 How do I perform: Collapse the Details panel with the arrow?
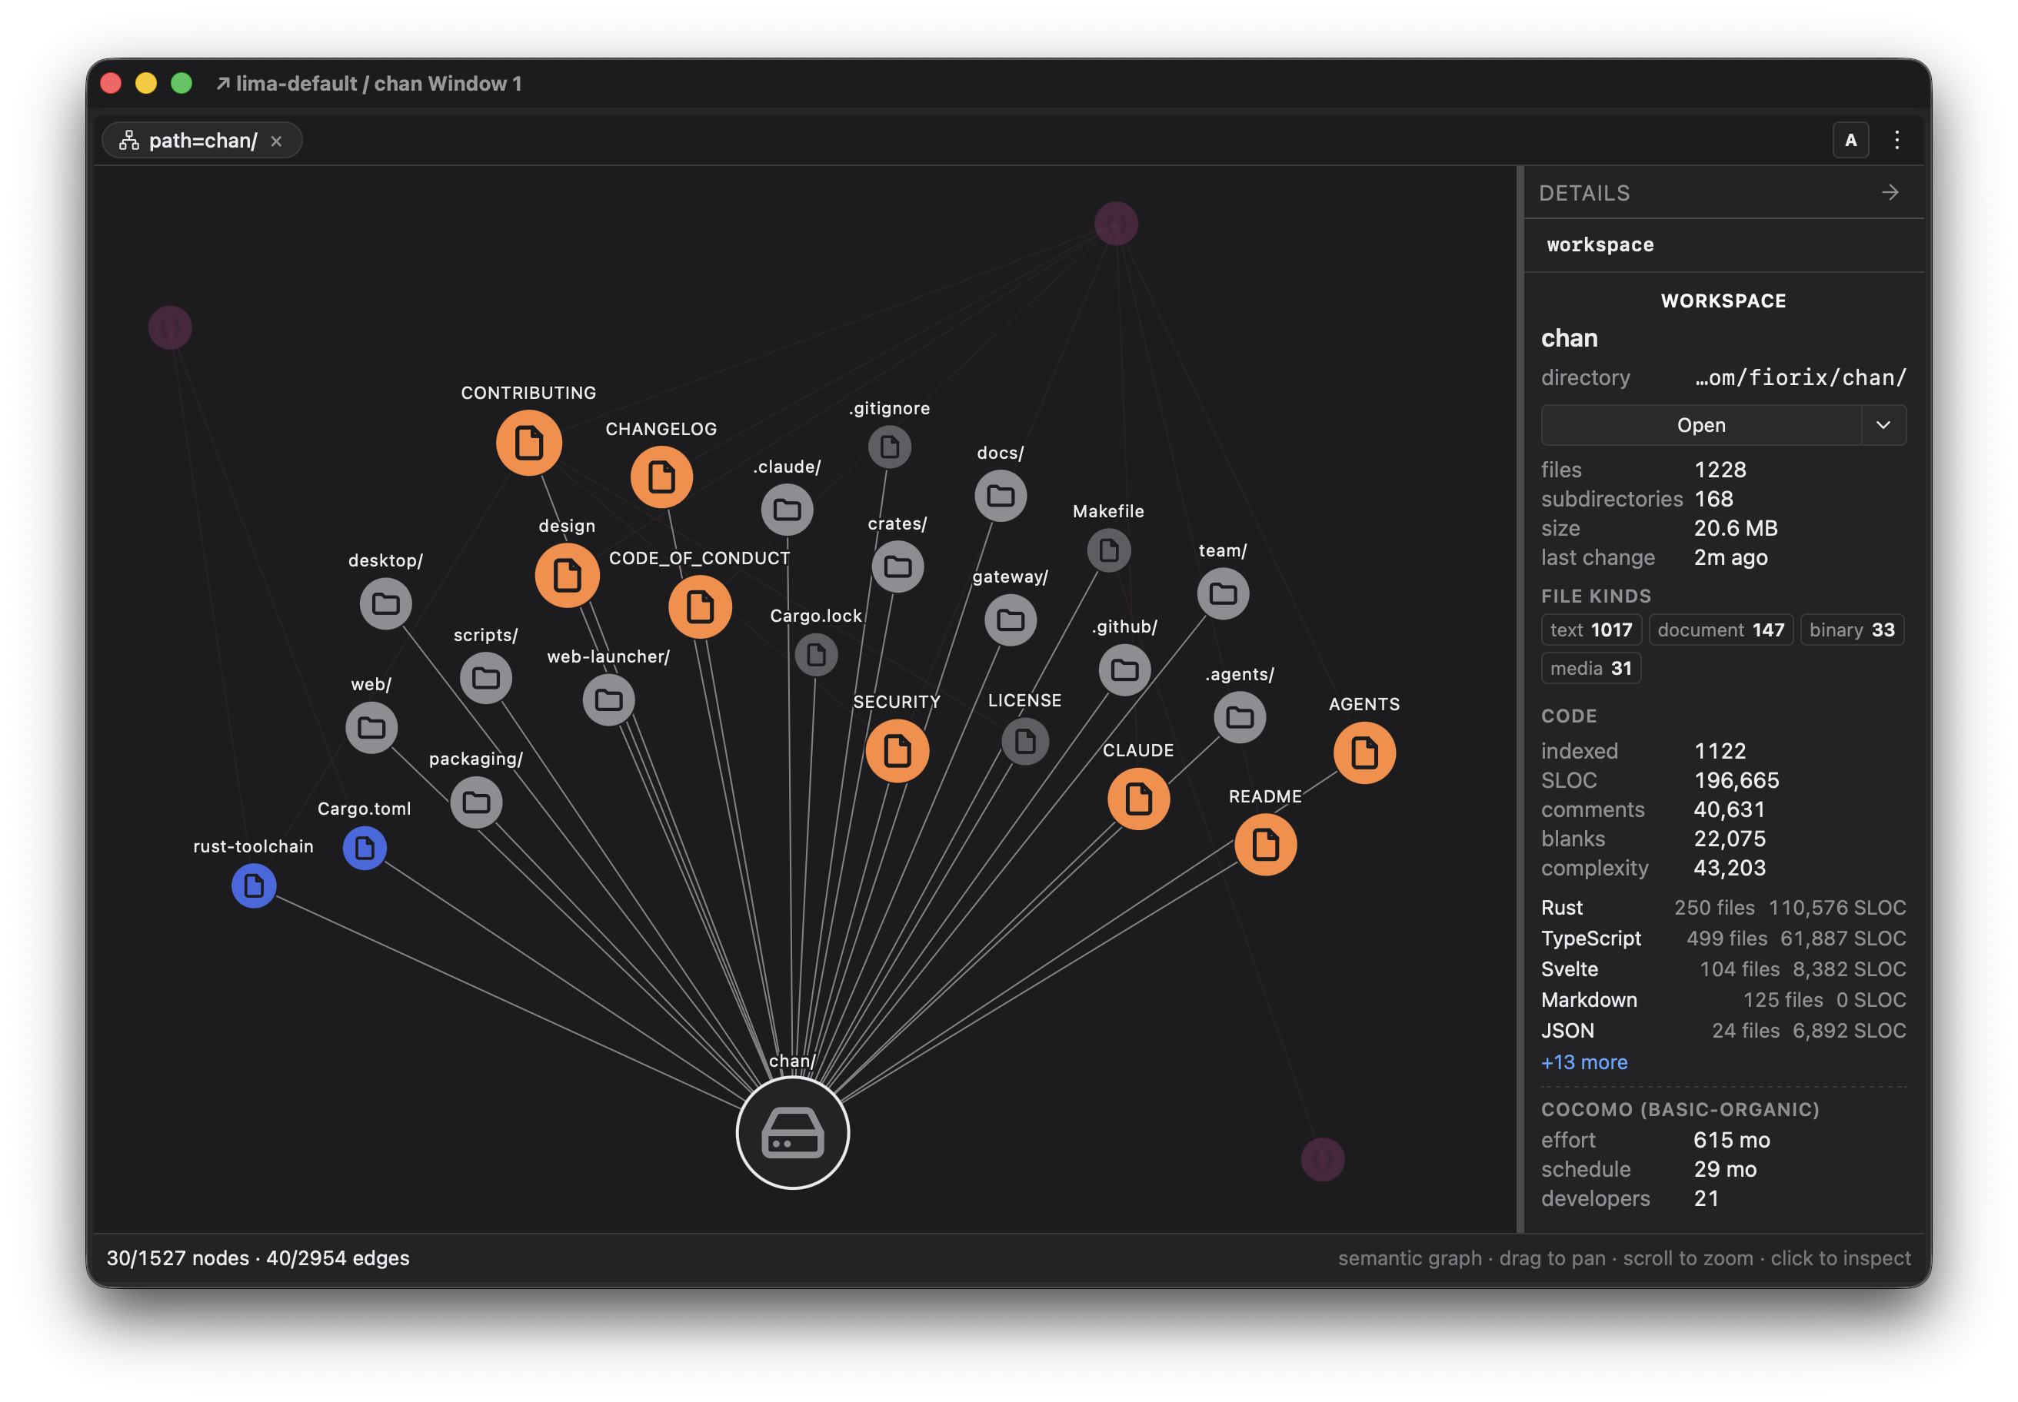point(1890,192)
